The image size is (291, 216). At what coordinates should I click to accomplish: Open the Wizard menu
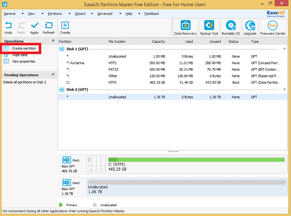pos(80,14)
